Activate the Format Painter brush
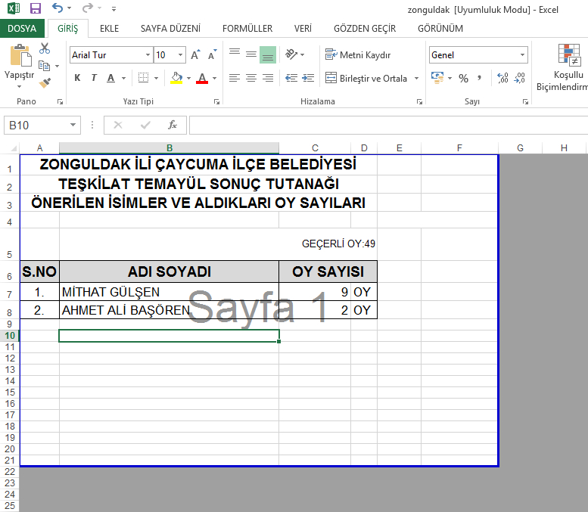 [x=45, y=82]
